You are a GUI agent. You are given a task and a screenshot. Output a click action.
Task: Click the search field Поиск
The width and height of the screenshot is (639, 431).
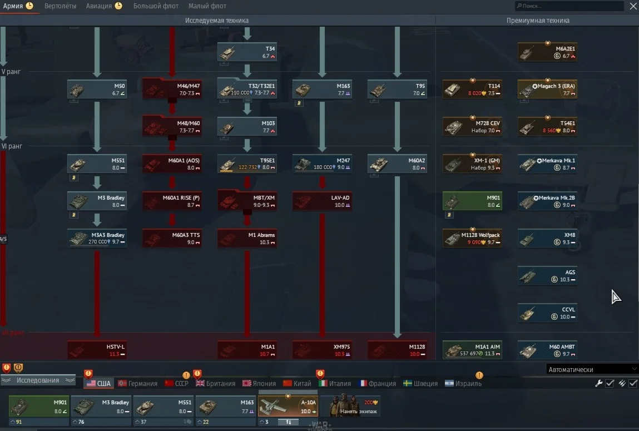tap(569, 6)
